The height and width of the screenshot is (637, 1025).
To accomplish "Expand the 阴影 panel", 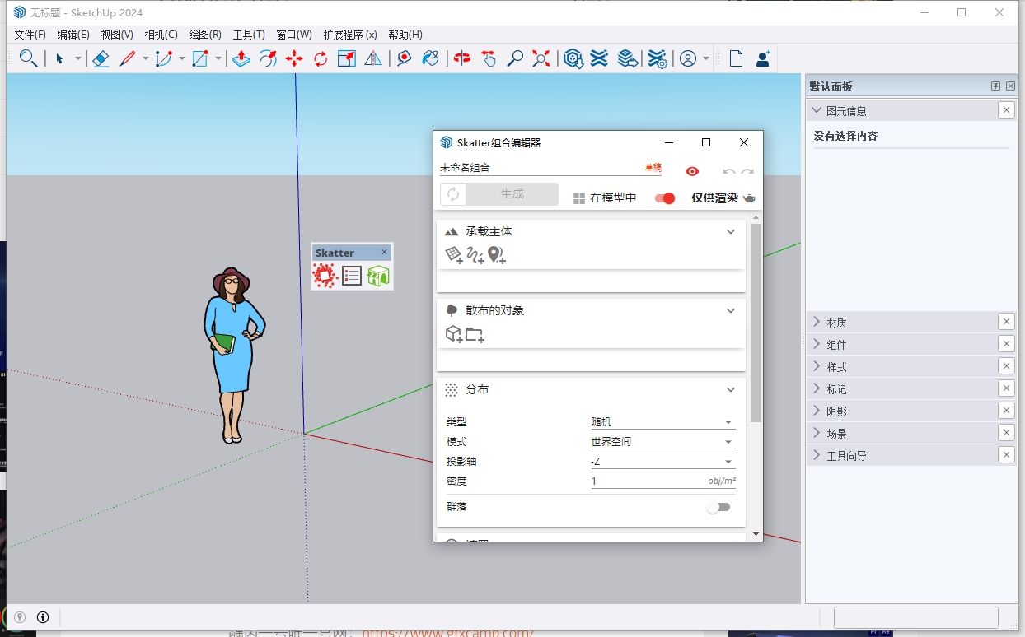I will click(x=911, y=411).
